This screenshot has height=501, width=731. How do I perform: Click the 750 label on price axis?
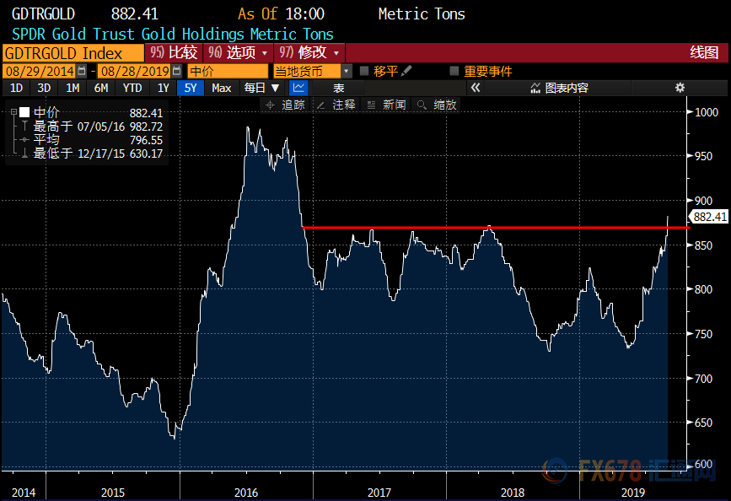(x=703, y=334)
